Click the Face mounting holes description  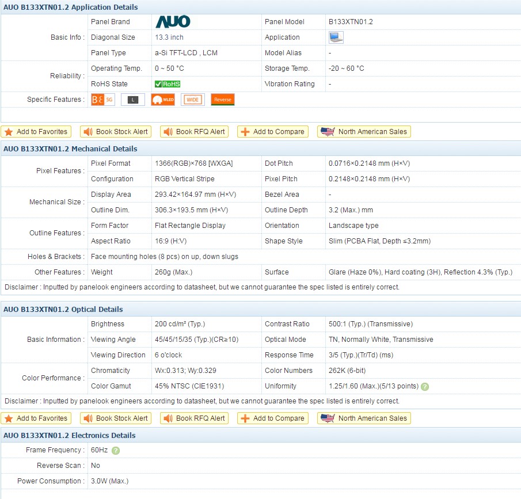tap(165, 257)
